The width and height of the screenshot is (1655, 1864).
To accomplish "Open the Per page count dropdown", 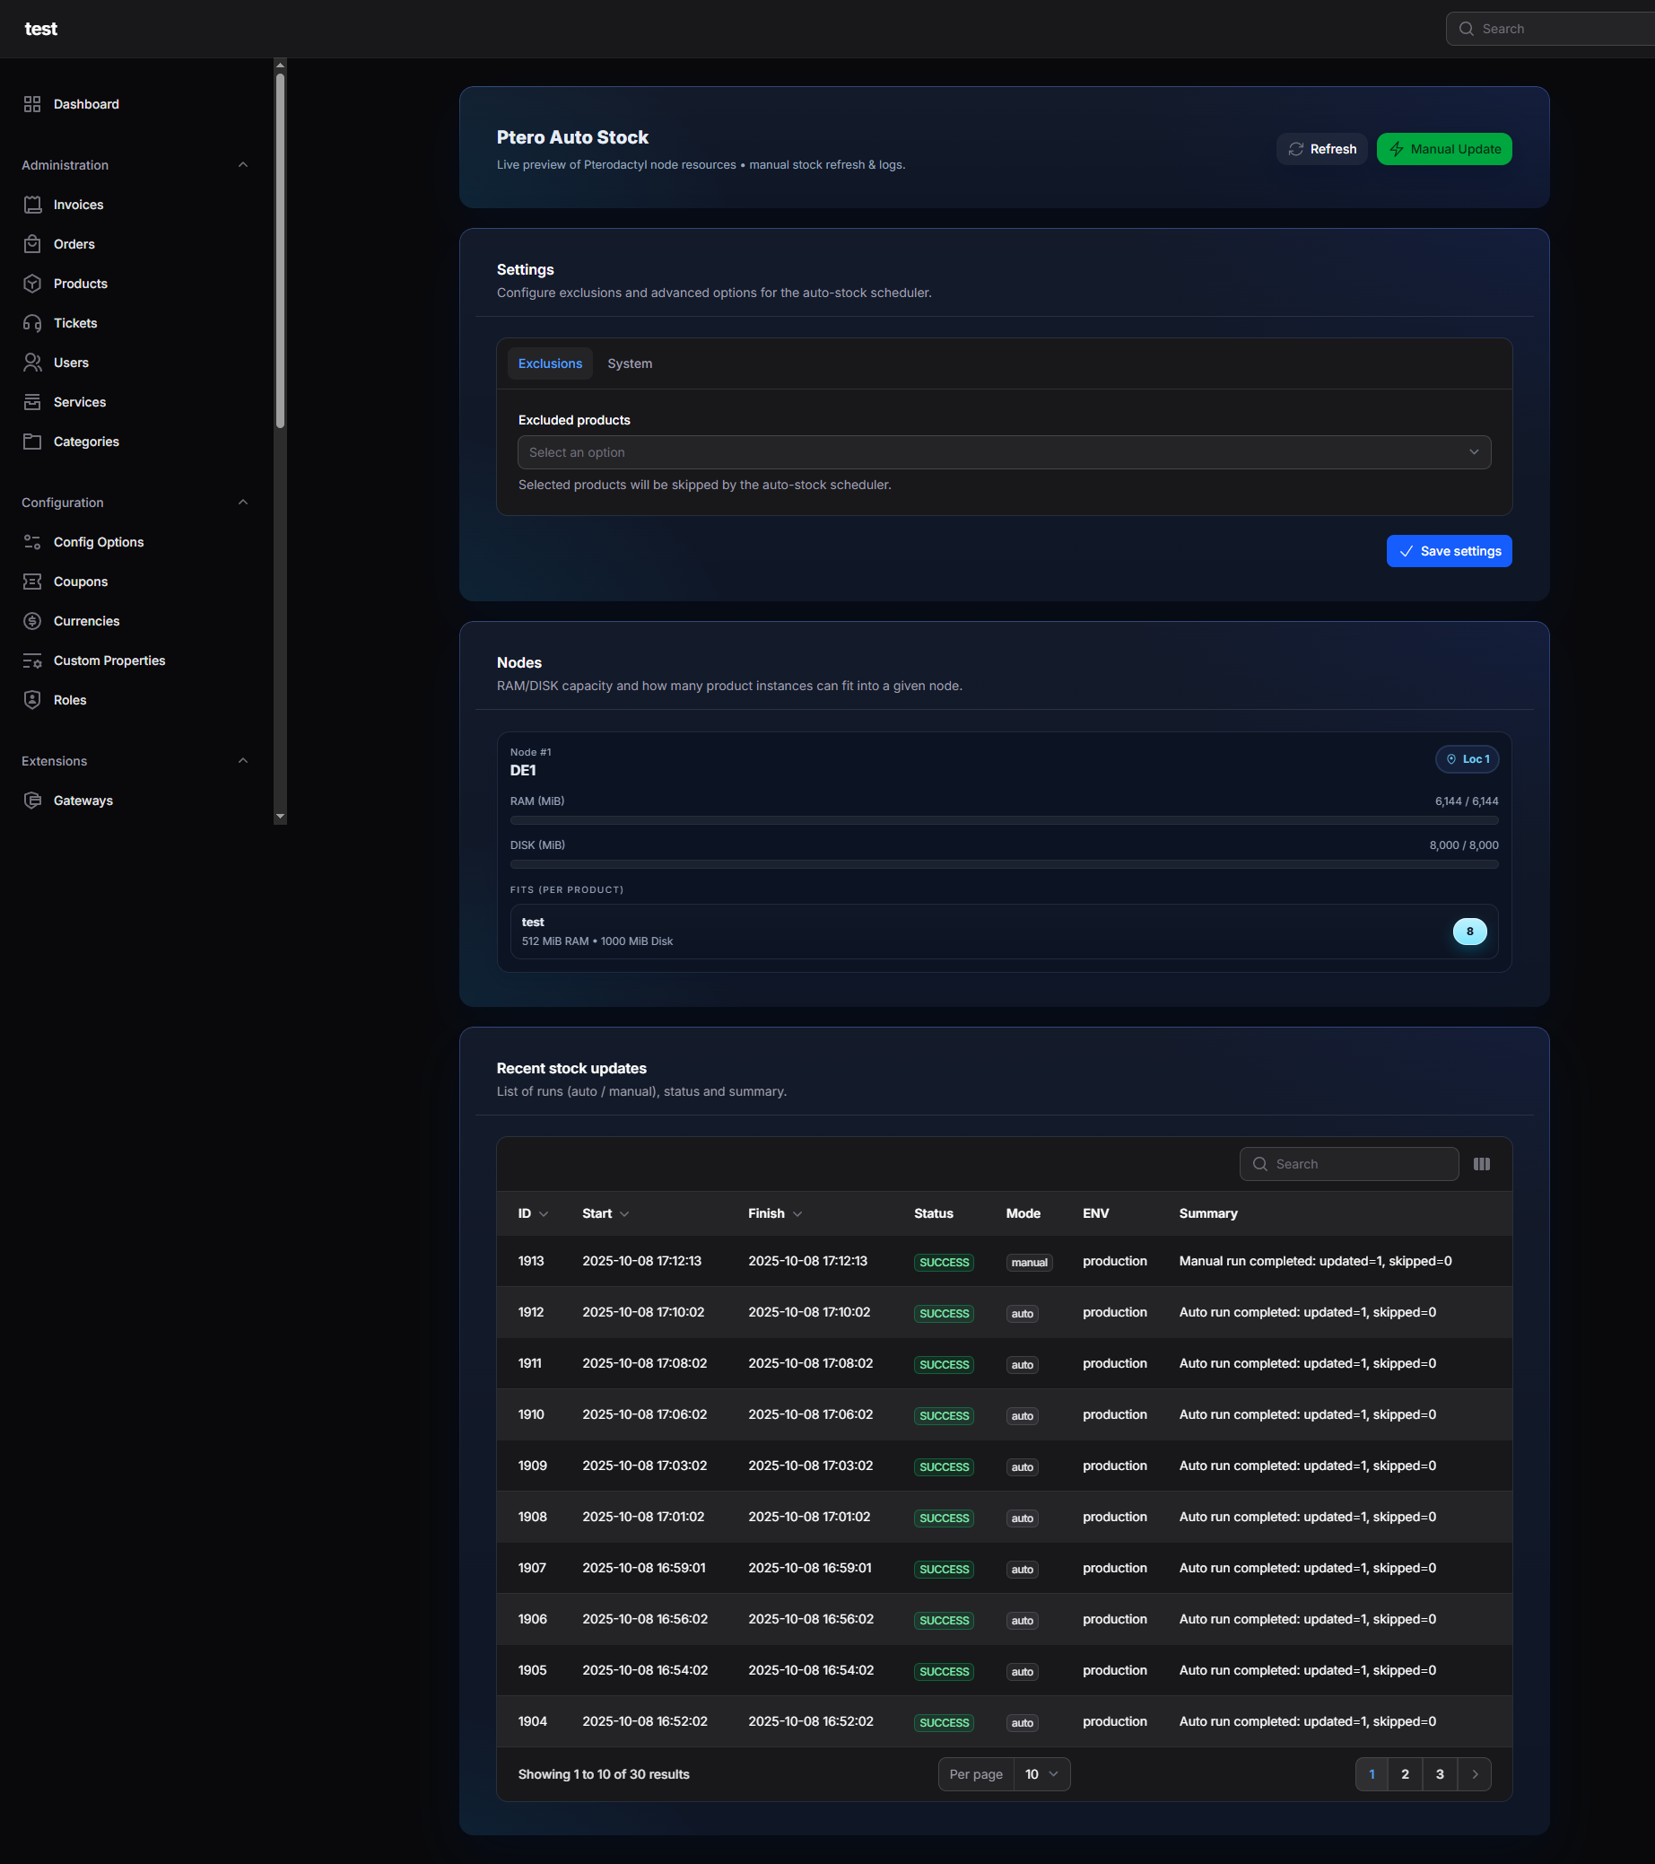I will tap(1041, 1773).
